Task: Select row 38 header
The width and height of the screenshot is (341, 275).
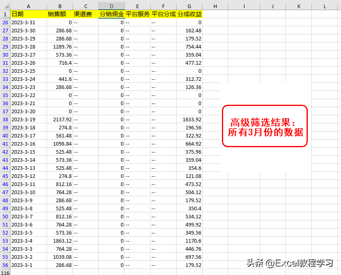Action: pyautogui.click(x=5, y=119)
